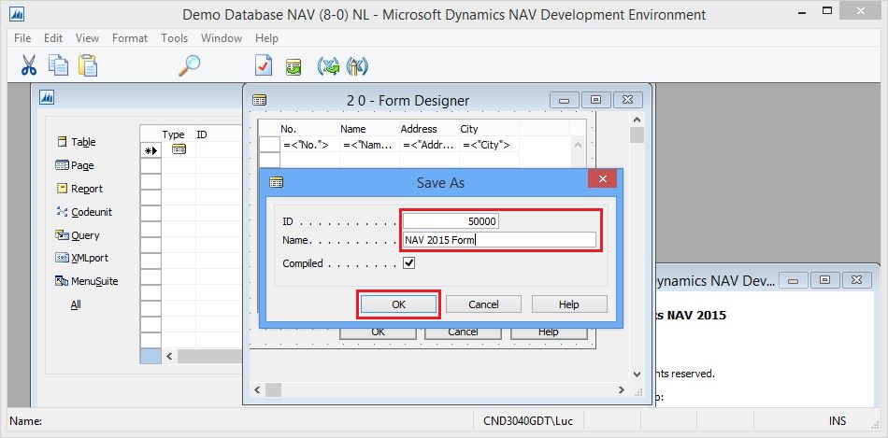This screenshot has height=438, width=888.
Task: Click the Paste clipboard icon in toolbar
Action: tap(88, 65)
